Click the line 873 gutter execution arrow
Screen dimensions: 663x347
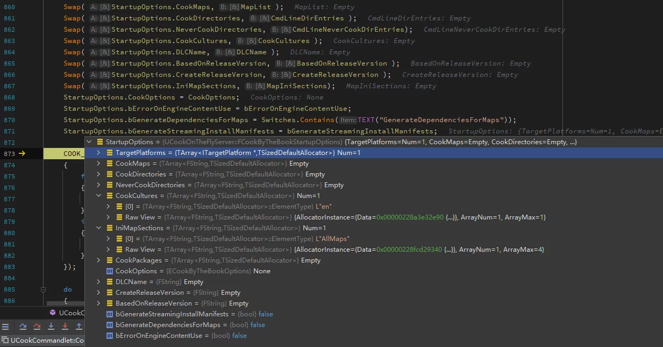point(22,153)
